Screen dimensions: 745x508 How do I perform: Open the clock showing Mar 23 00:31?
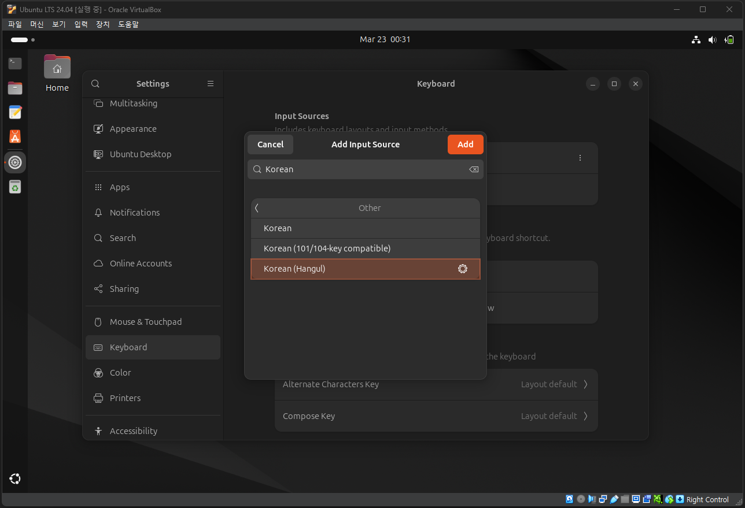[x=385, y=39]
